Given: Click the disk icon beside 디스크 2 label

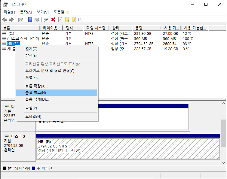Looking at the screenshot, I should (x=7, y=136).
